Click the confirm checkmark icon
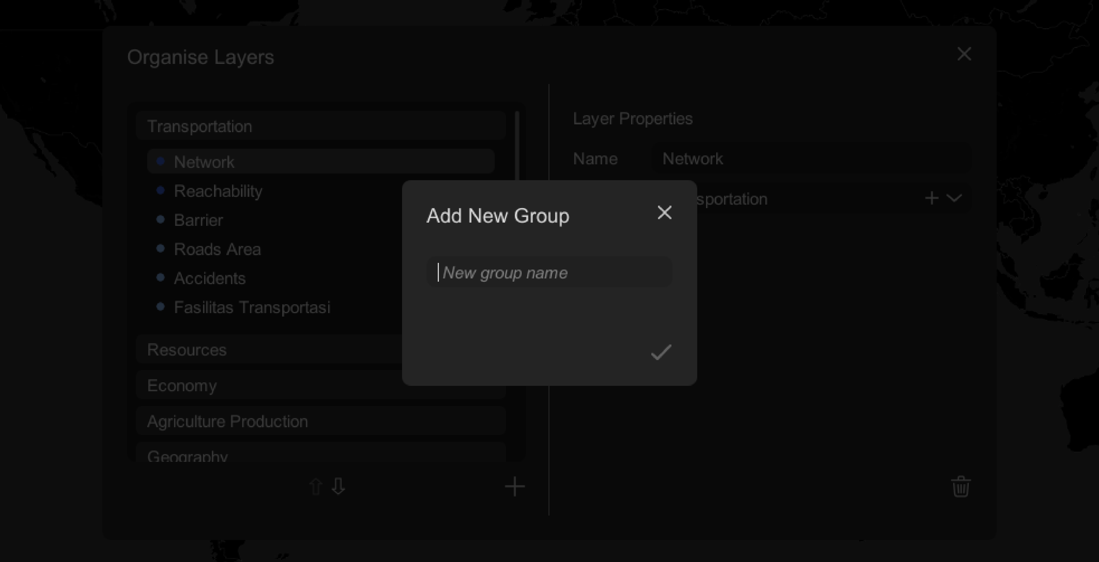Image resolution: width=1099 pixels, height=562 pixels. click(660, 352)
